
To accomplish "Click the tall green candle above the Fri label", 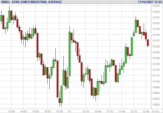I will pos(69,54).
